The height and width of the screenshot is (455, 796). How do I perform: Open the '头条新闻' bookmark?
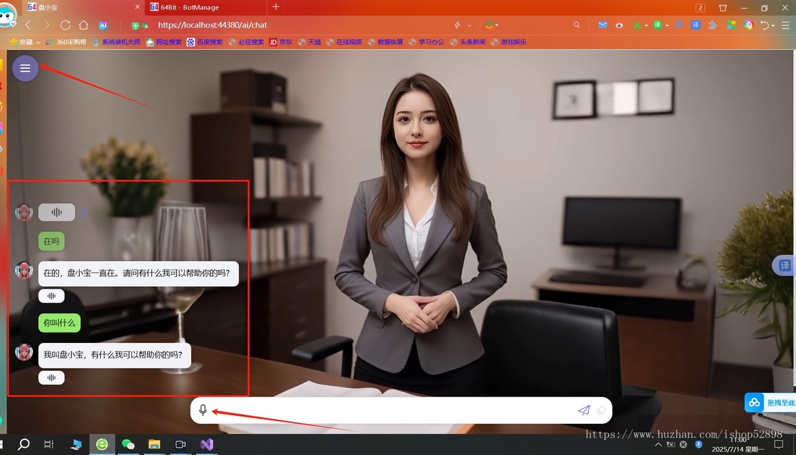pos(468,42)
